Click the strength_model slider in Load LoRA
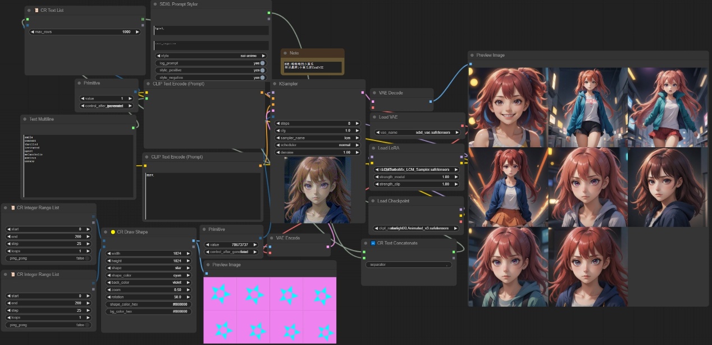This screenshot has height=345, width=712. tap(417, 177)
